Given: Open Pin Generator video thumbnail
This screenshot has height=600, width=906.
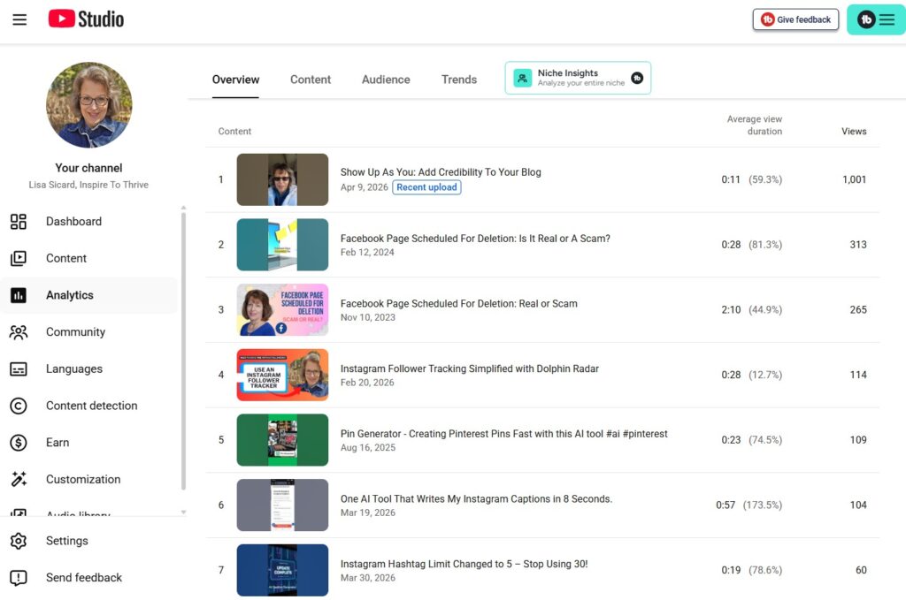Looking at the screenshot, I should (282, 440).
